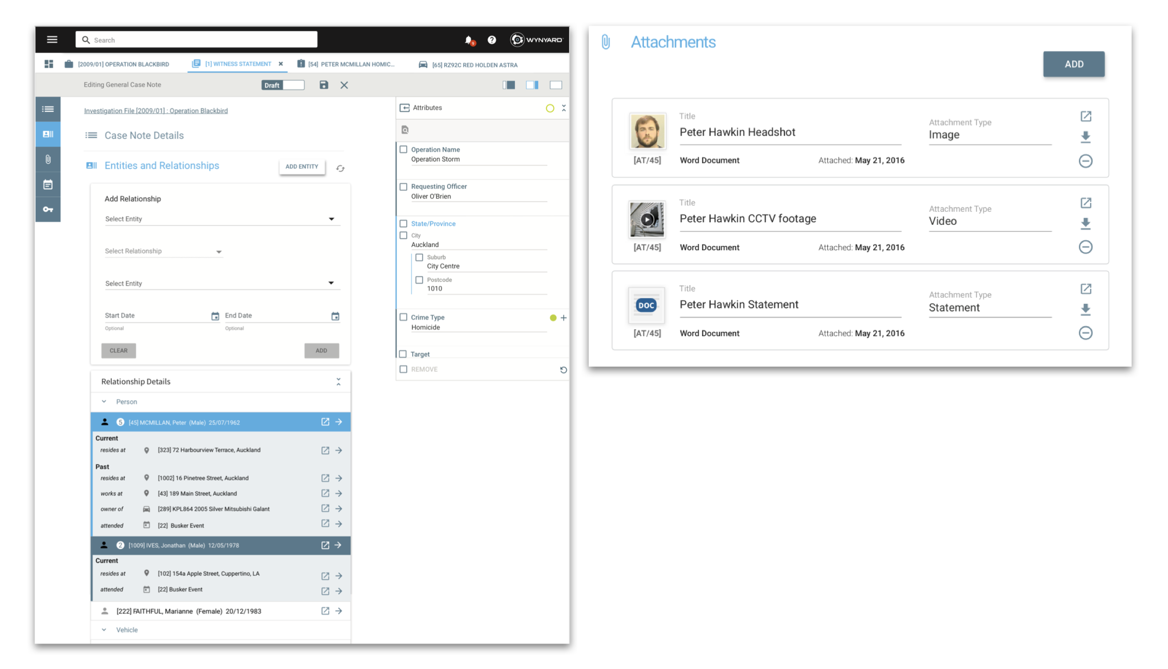Click the save disk icon
The width and height of the screenshot is (1168, 669).
tap(323, 85)
